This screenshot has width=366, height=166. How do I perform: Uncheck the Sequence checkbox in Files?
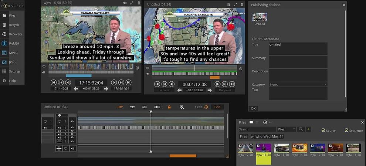(x=347, y=130)
